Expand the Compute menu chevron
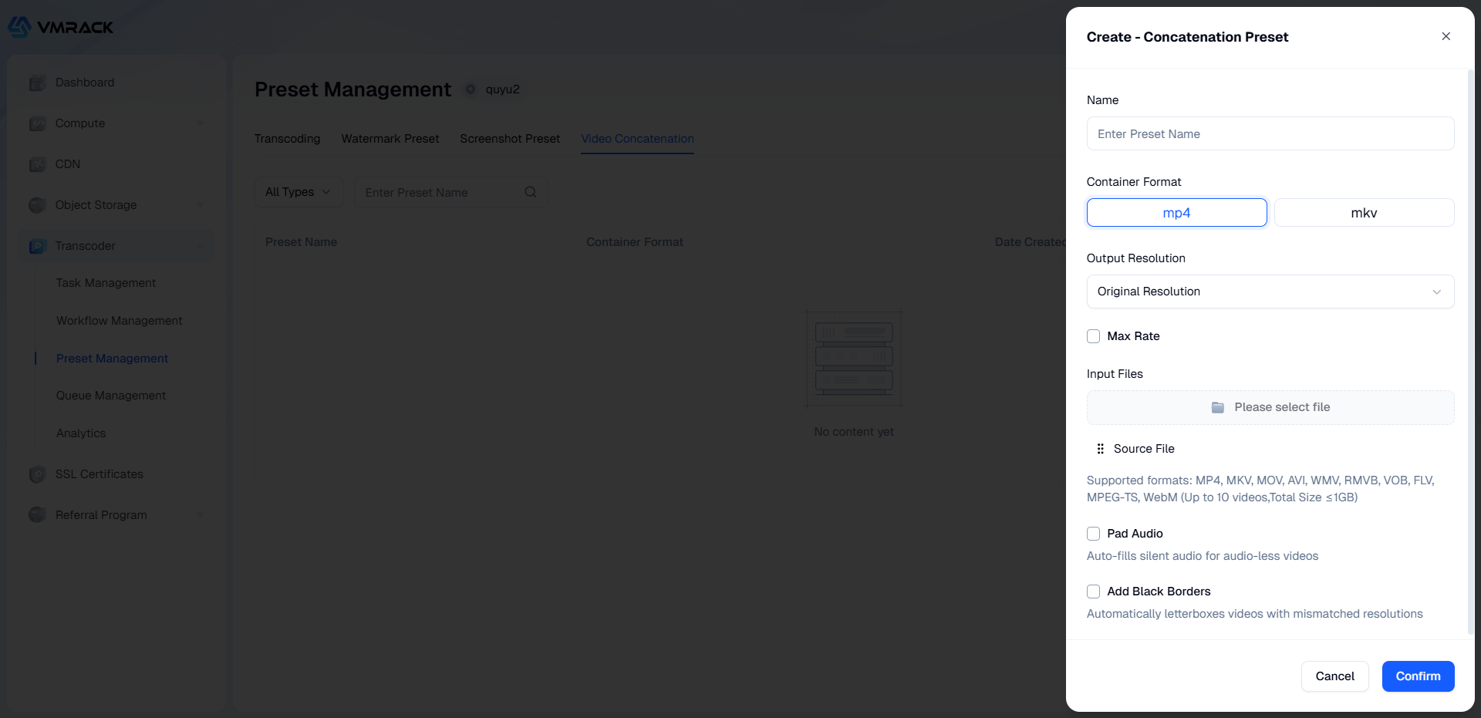 (x=201, y=123)
